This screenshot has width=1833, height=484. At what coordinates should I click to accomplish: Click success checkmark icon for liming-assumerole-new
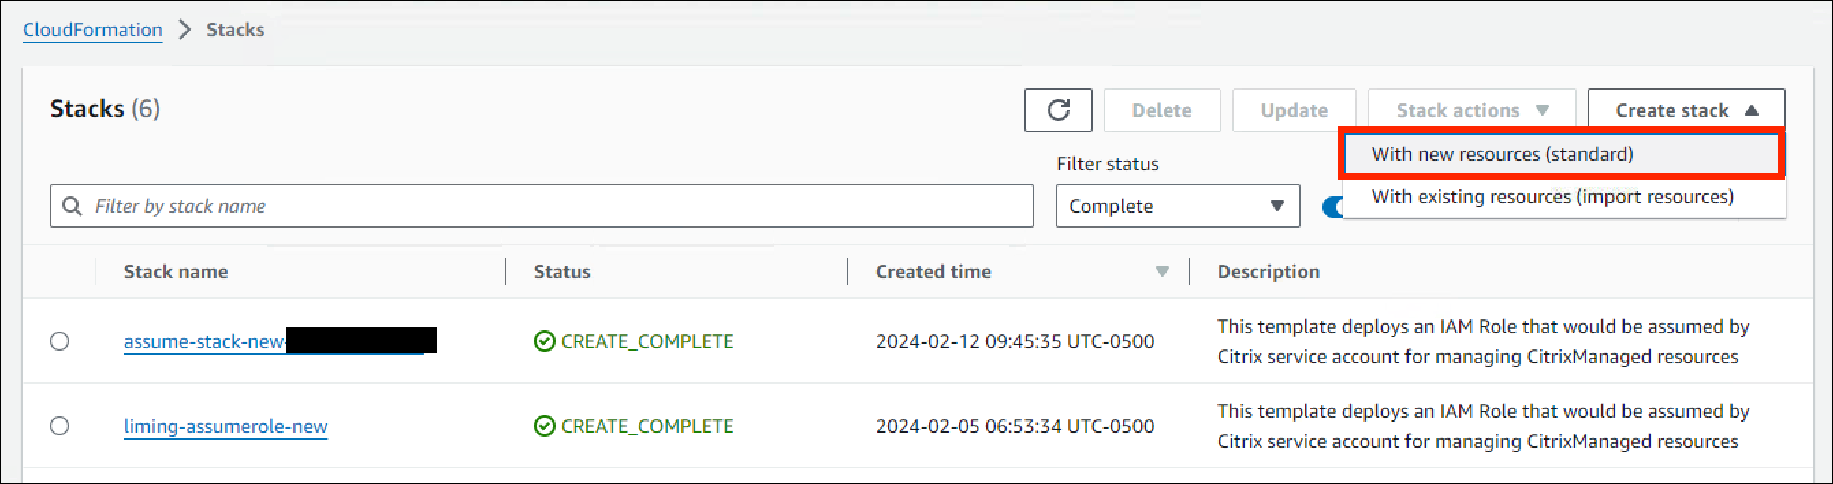(544, 427)
